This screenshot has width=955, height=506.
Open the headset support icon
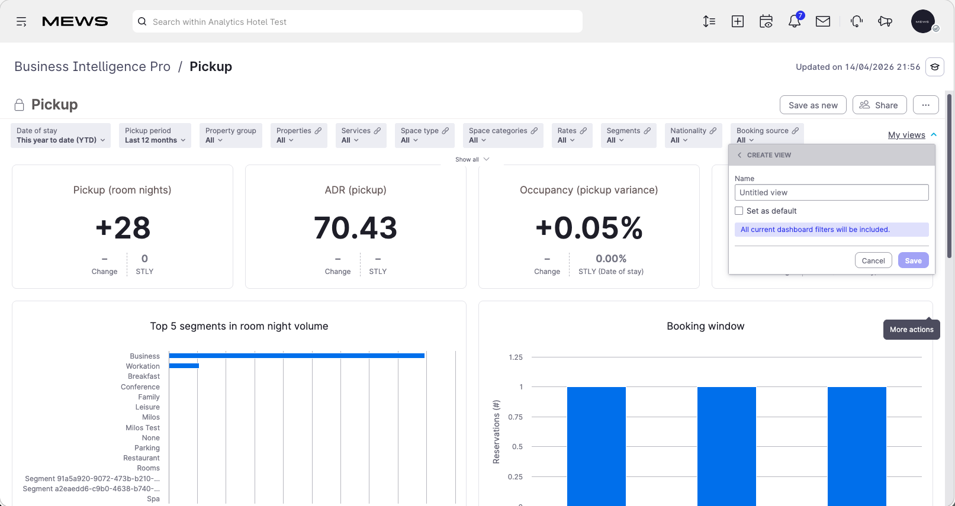coord(857,22)
